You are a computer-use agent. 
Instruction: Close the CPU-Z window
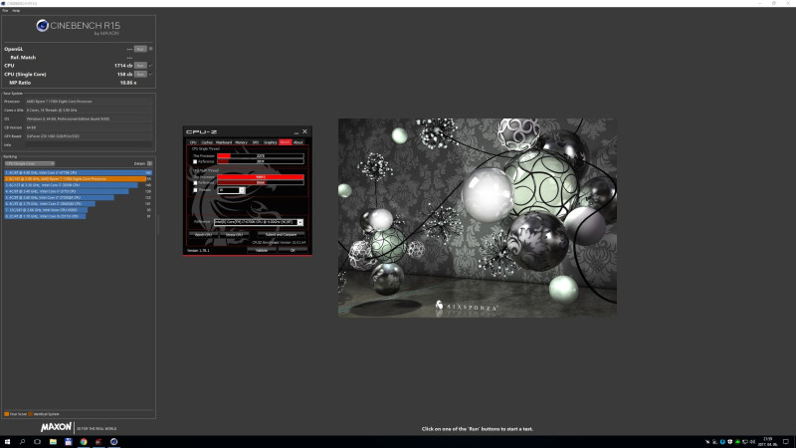click(304, 131)
